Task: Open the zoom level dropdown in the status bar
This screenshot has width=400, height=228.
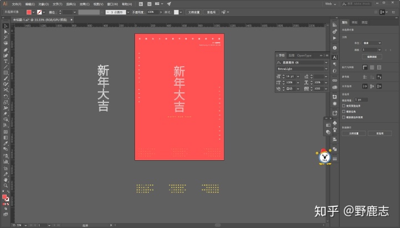Action: pyautogui.click(x=26, y=225)
